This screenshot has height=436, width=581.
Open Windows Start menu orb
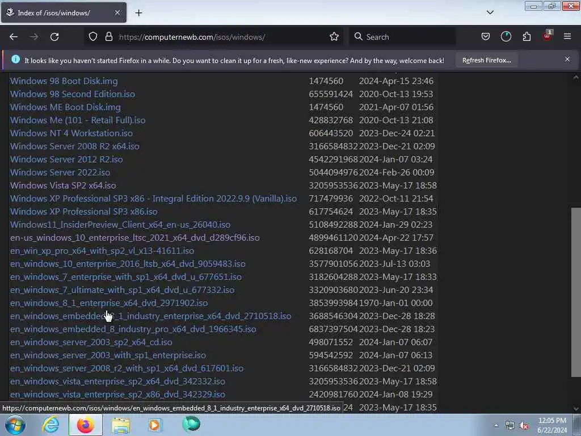[x=15, y=425]
